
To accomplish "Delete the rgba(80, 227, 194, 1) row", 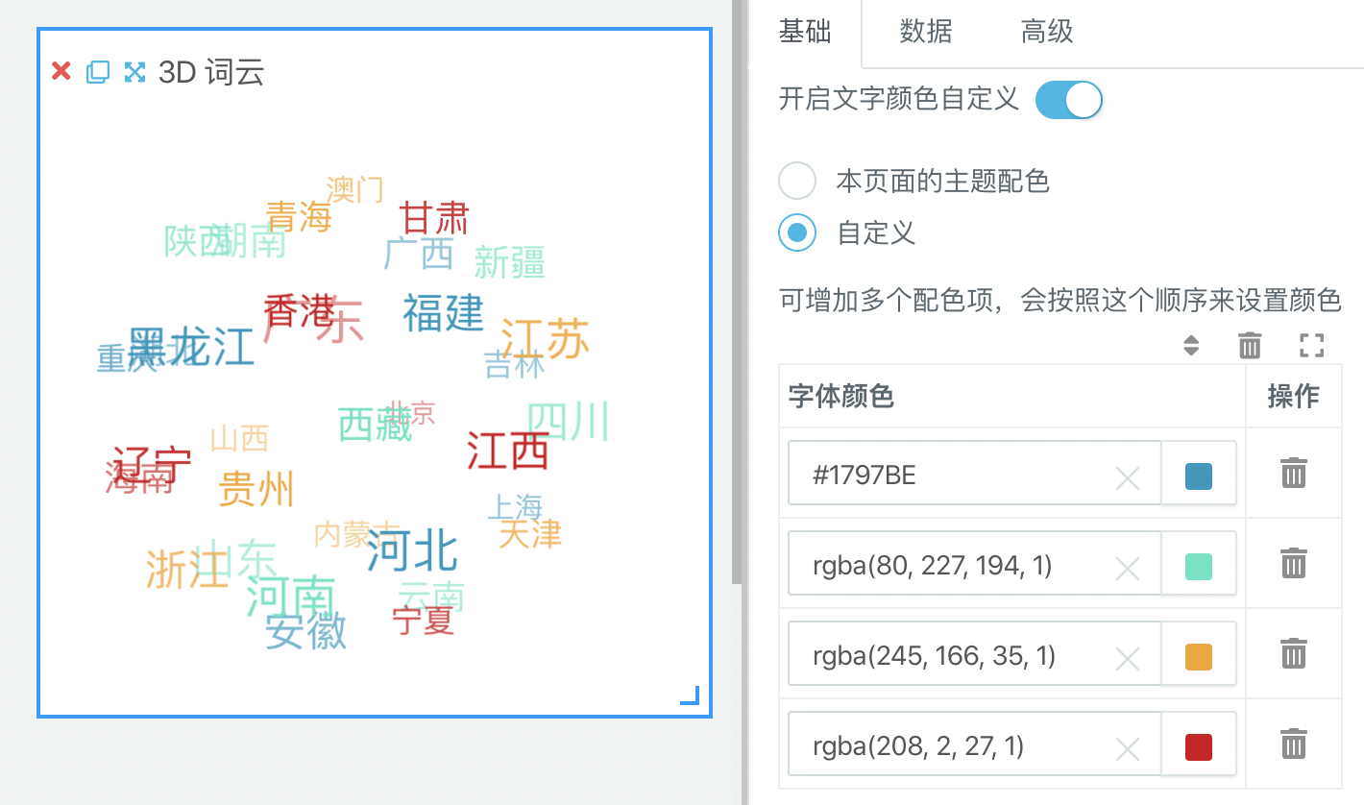I will (1294, 563).
